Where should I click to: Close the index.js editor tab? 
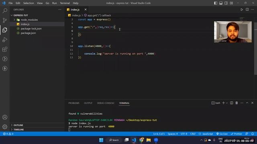point(86,10)
